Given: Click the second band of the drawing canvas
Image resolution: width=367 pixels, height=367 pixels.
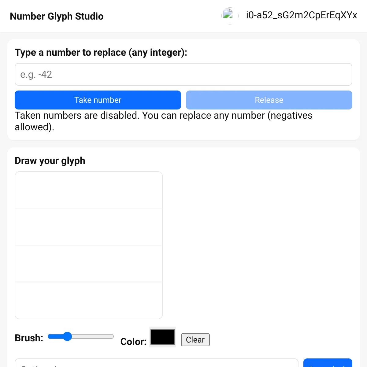Looking at the screenshot, I should pyautogui.click(x=89, y=227).
